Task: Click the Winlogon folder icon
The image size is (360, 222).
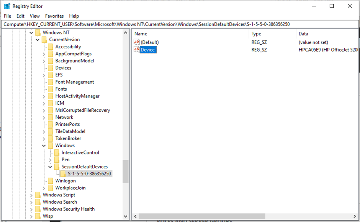Action: coord(51,181)
